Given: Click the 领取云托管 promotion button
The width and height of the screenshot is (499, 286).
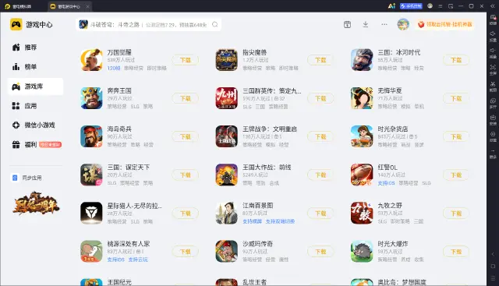Looking at the screenshot, I should (x=445, y=24).
